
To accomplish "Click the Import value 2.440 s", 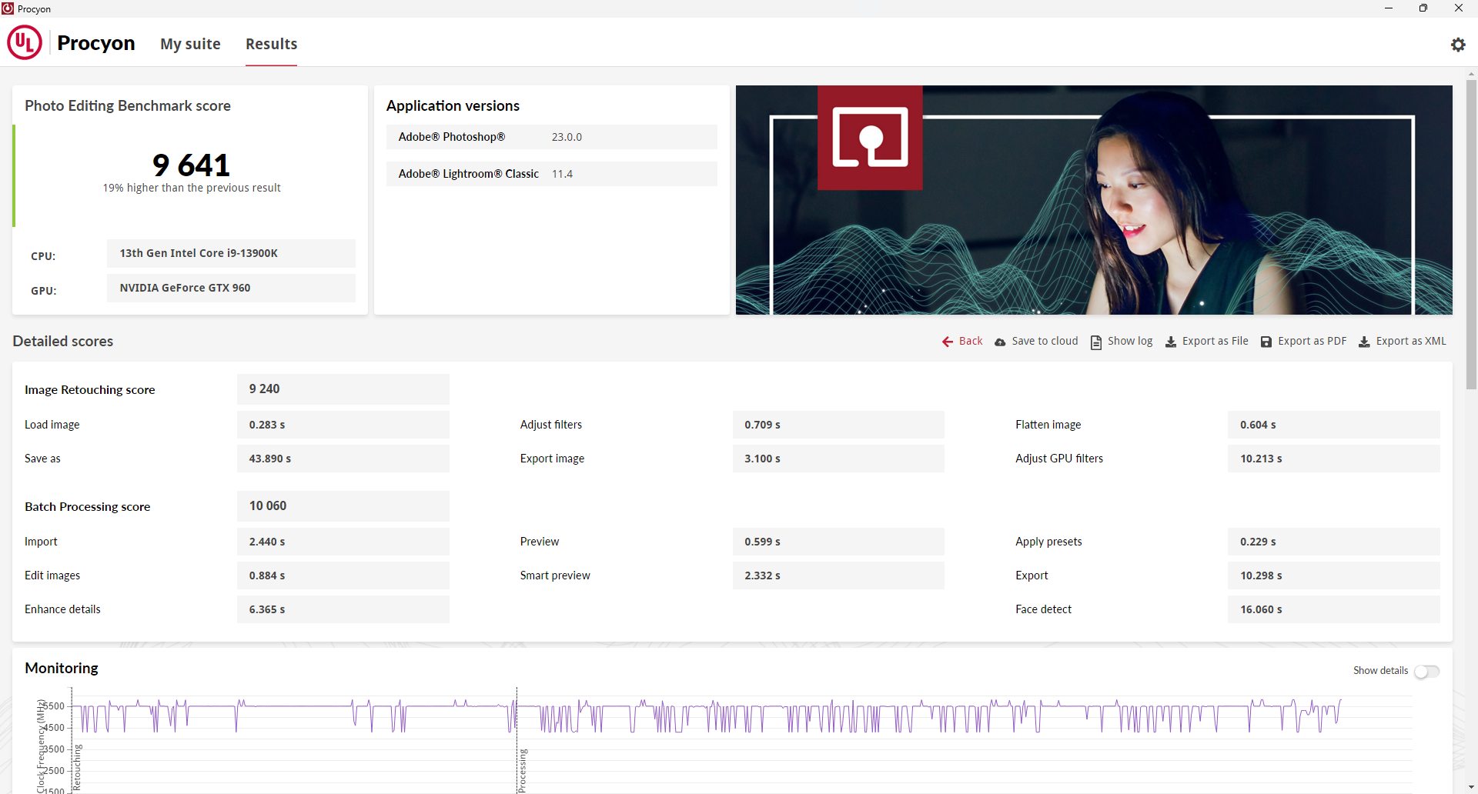I will click(x=343, y=542).
